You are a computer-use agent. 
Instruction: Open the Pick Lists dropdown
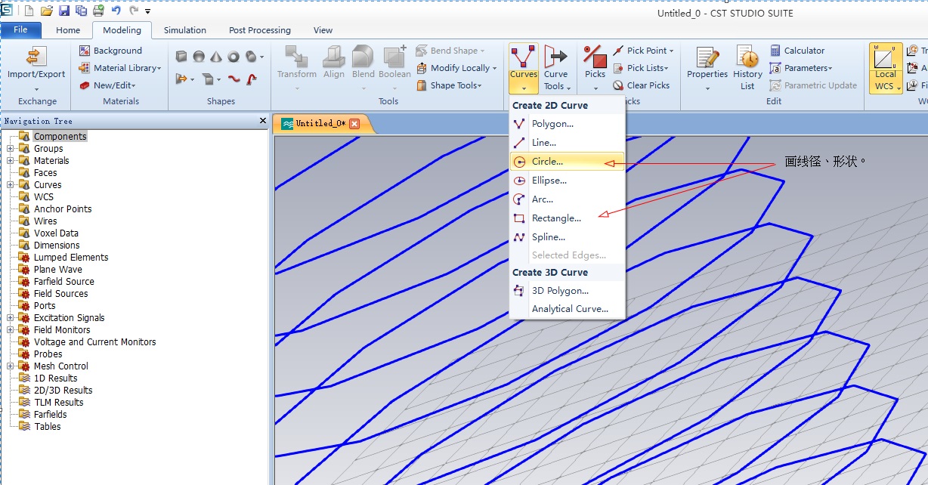pyautogui.click(x=641, y=68)
